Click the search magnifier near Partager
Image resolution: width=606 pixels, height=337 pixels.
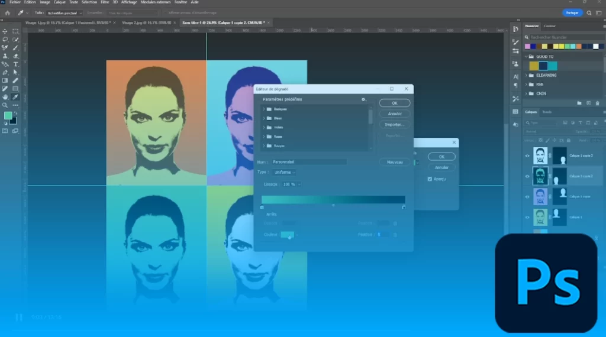[589, 13]
